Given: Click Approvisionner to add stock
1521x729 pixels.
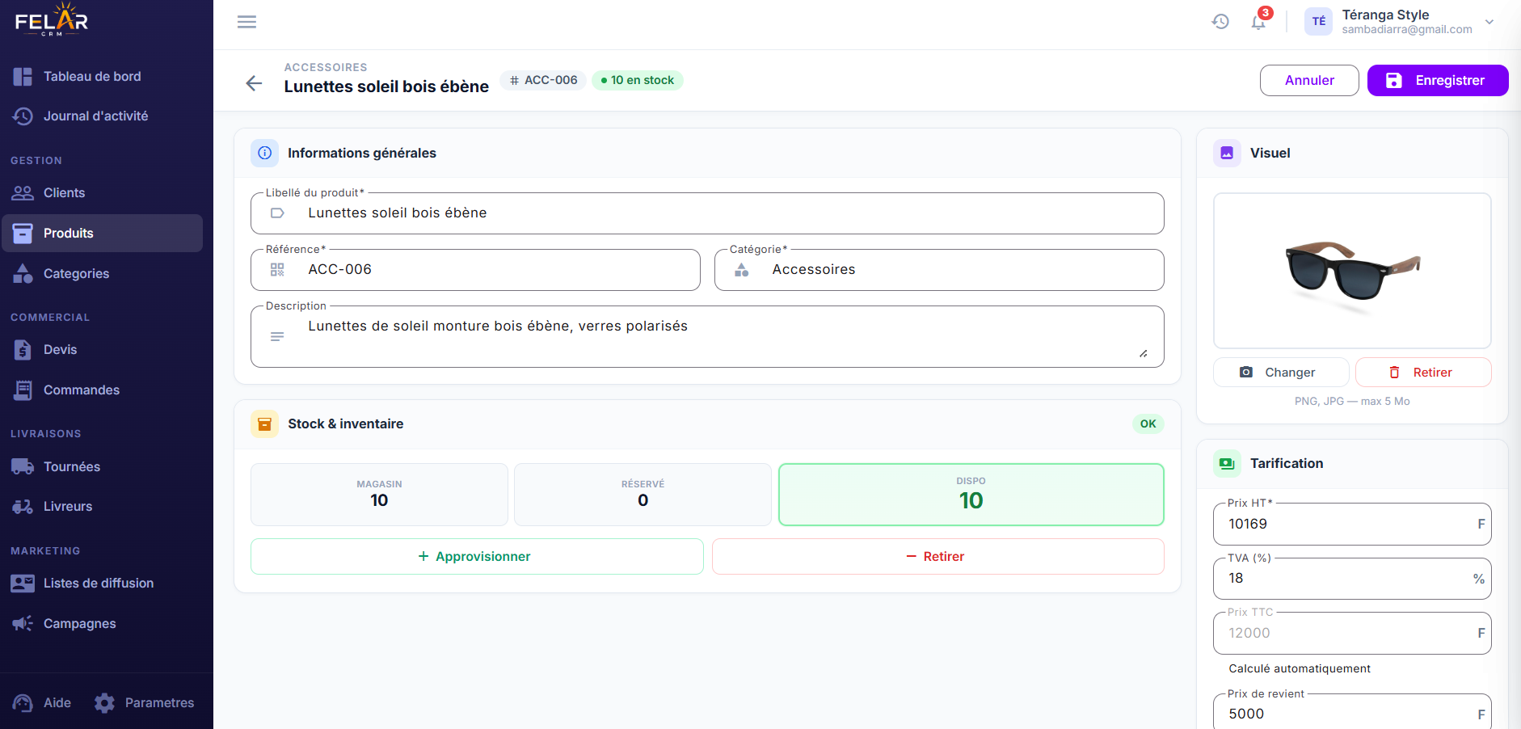Looking at the screenshot, I should 477,557.
